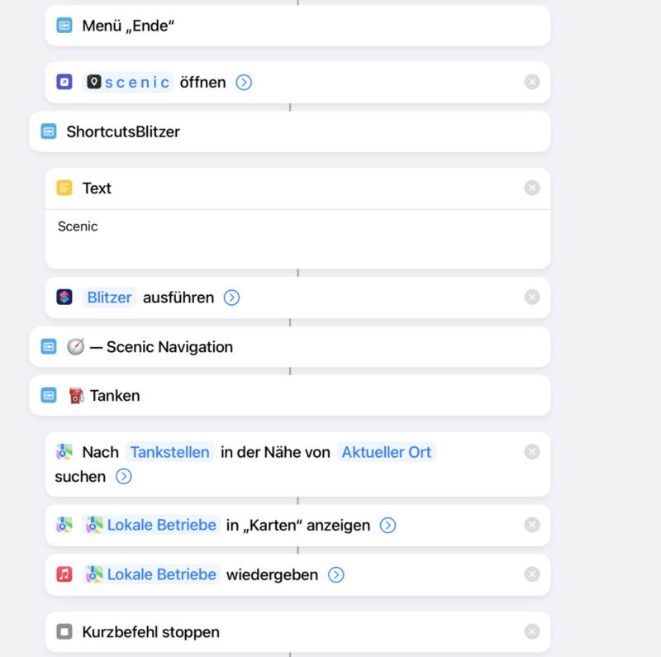Click the Maps icon before Nach Tankstellen
661x657 pixels.
click(64, 452)
